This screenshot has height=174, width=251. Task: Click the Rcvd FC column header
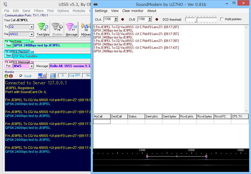pos(223,116)
